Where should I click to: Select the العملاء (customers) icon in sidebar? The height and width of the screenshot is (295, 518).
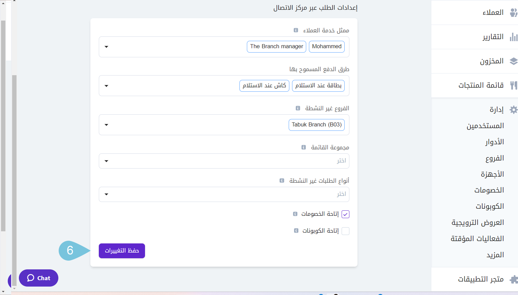click(x=514, y=12)
